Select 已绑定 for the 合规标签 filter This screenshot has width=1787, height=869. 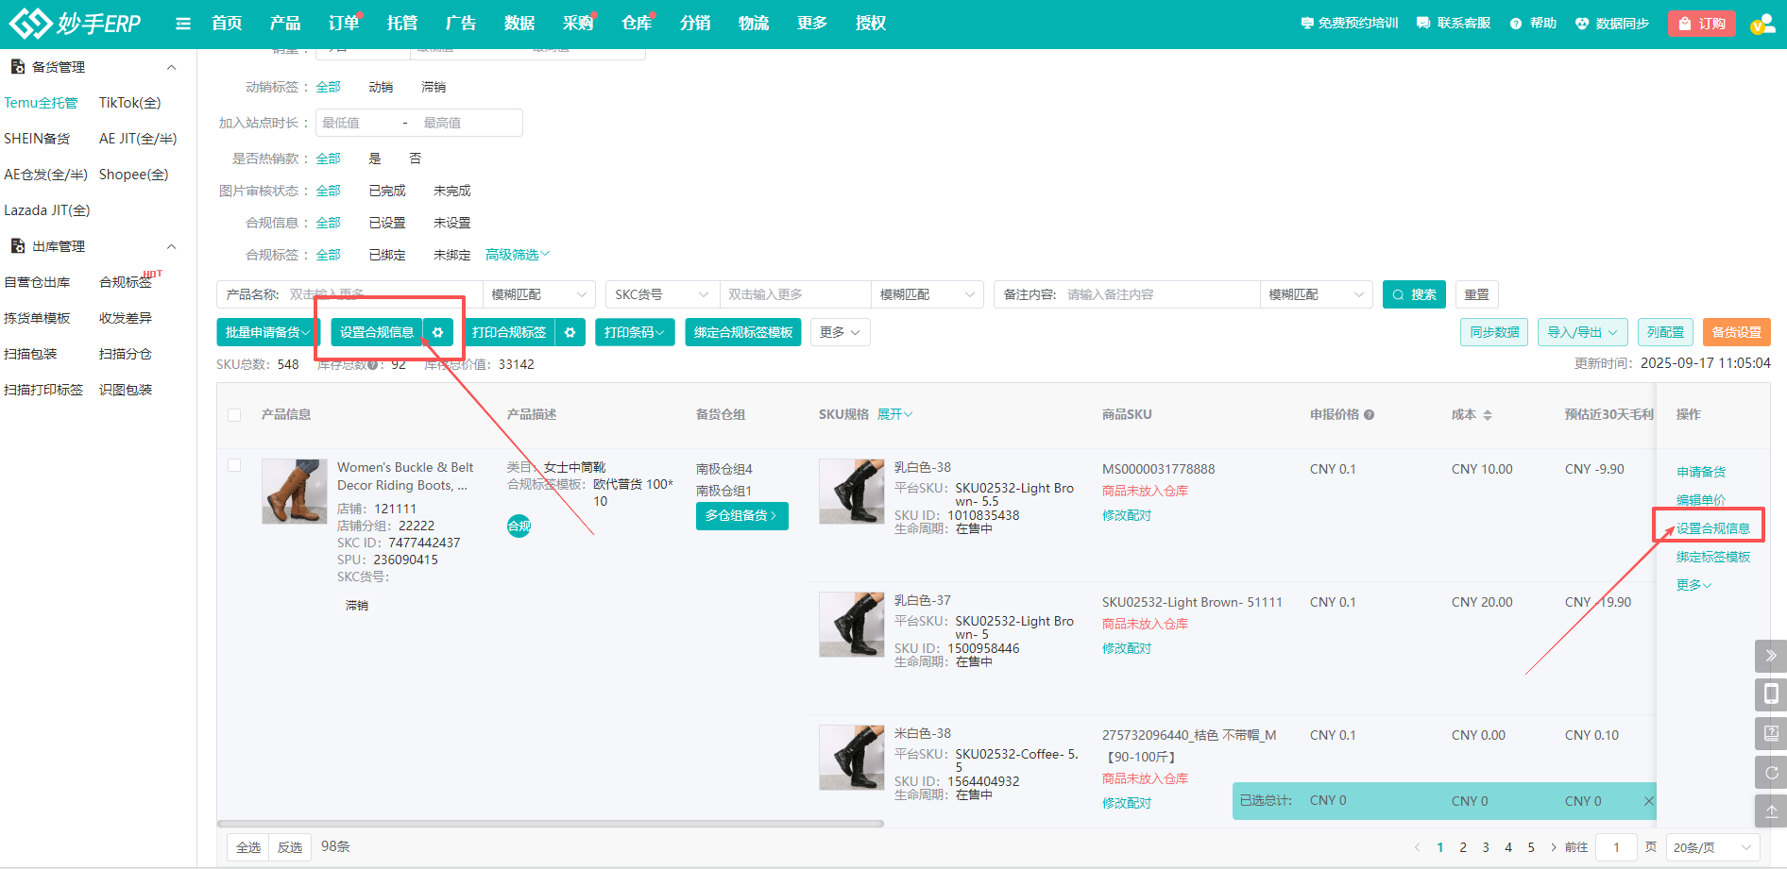pos(387,255)
